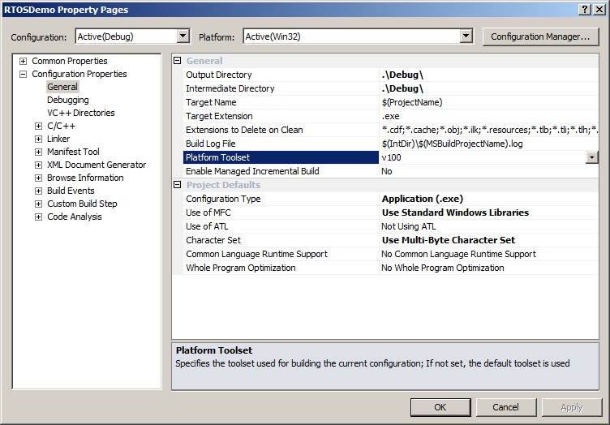Expand the Manifest Tool node

pos(38,152)
